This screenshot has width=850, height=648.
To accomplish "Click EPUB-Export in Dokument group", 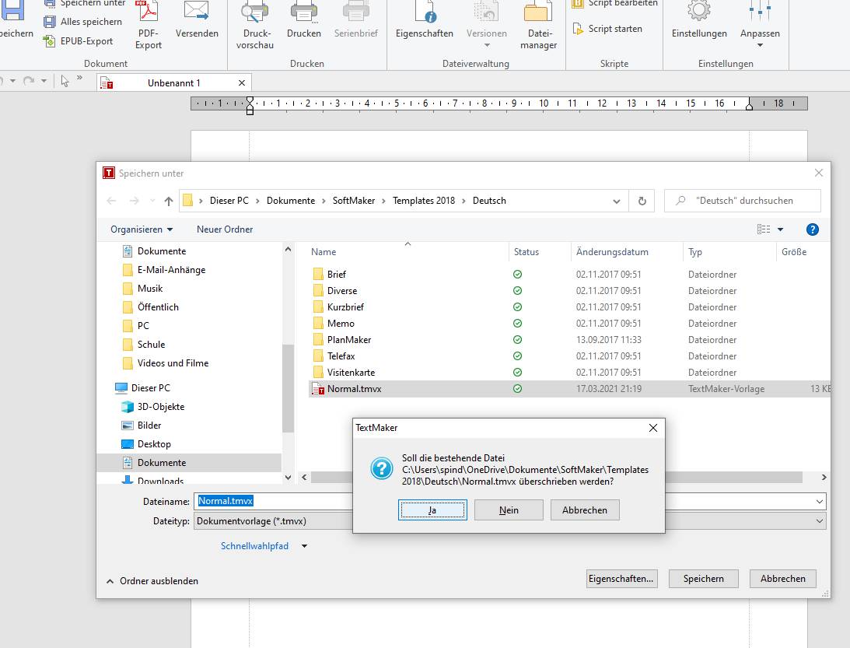I will pos(79,41).
